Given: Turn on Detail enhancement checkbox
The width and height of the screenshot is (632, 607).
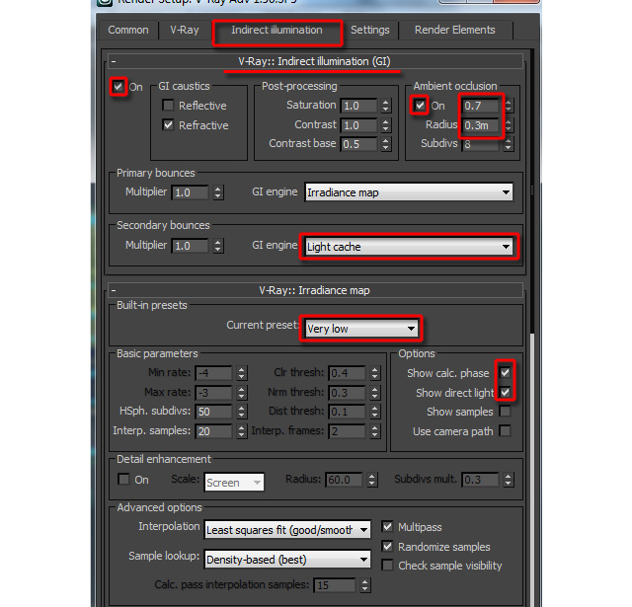Looking at the screenshot, I should pyautogui.click(x=123, y=479).
